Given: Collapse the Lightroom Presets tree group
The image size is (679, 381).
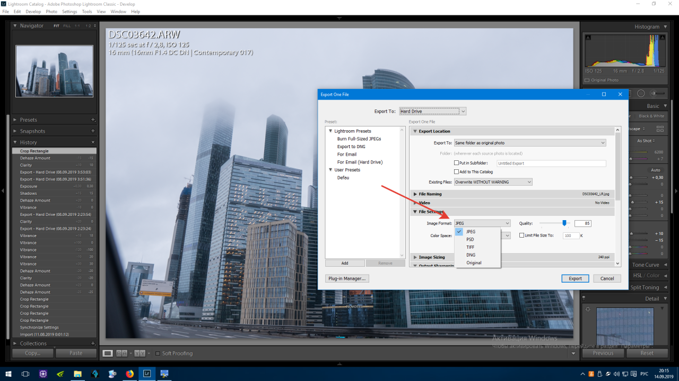Looking at the screenshot, I should click(330, 131).
